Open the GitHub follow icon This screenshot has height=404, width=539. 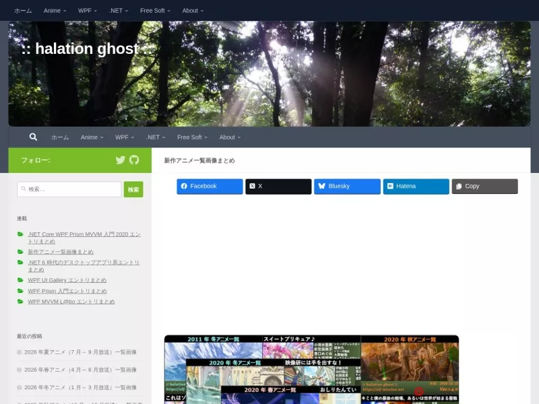[134, 160]
